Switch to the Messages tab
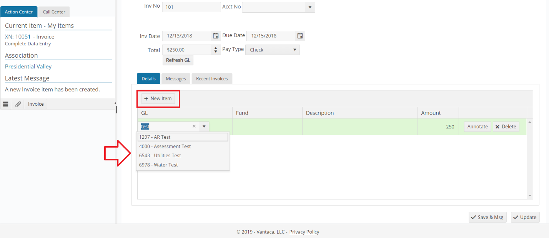Viewport: 549px width, 238px height. click(x=176, y=78)
